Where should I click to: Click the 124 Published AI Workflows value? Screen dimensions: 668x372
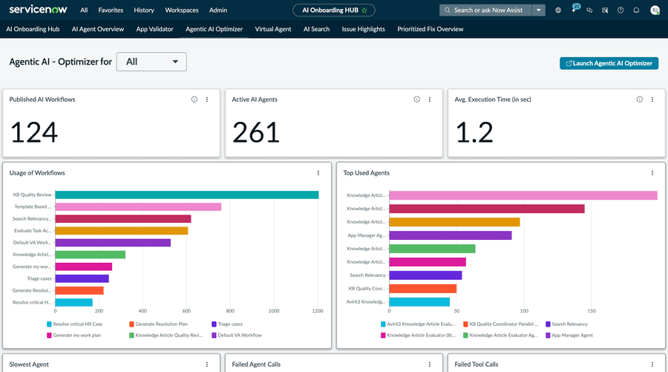(x=33, y=132)
